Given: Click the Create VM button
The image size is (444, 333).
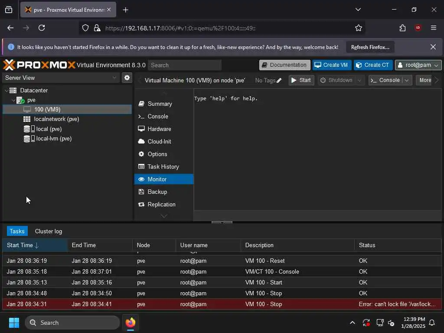Looking at the screenshot, I should coord(332,65).
